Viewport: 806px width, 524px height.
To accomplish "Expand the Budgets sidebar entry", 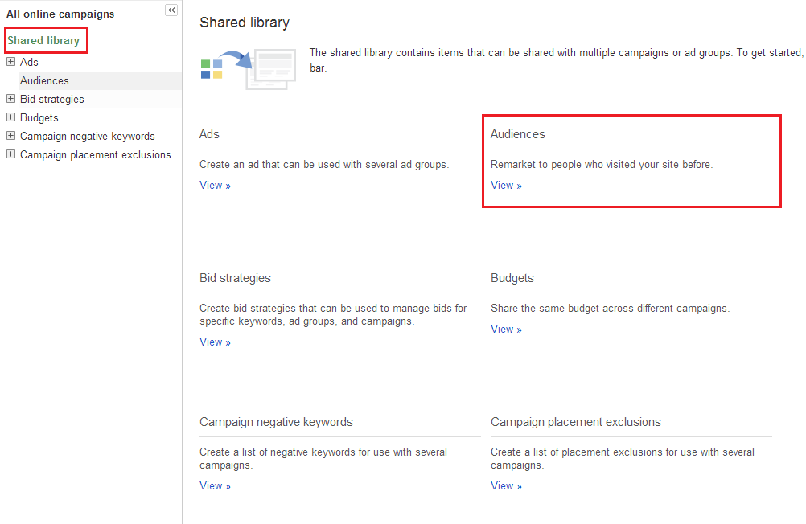I will tap(10, 117).
